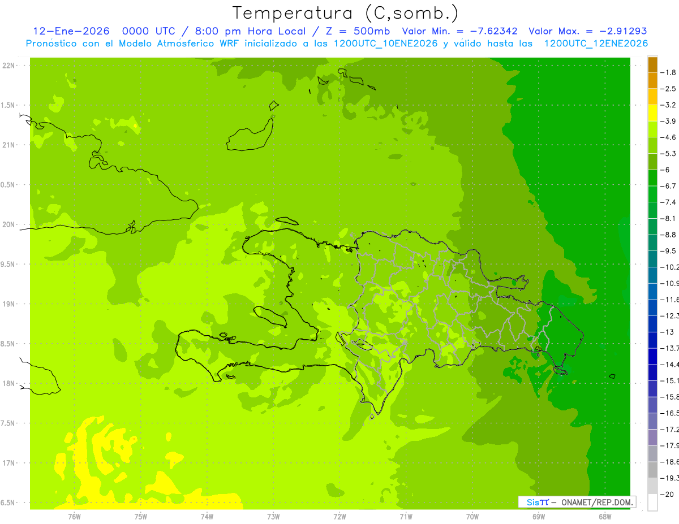Click the "-6" colorbar label
The height and width of the screenshot is (524, 679).
pos(665,170)
